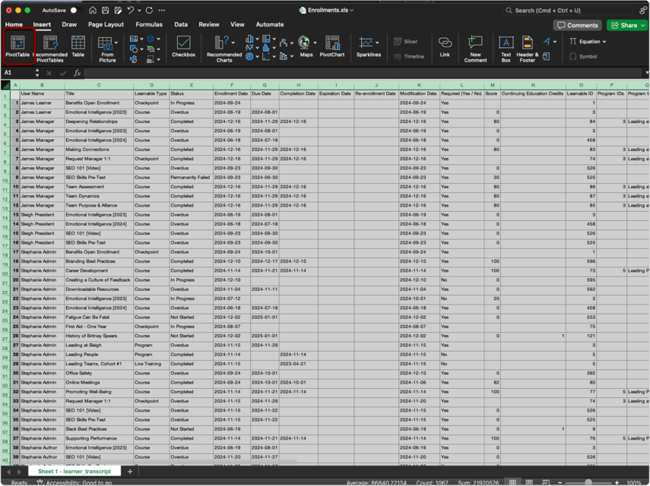Click the Shapes icon

[134, 49]
